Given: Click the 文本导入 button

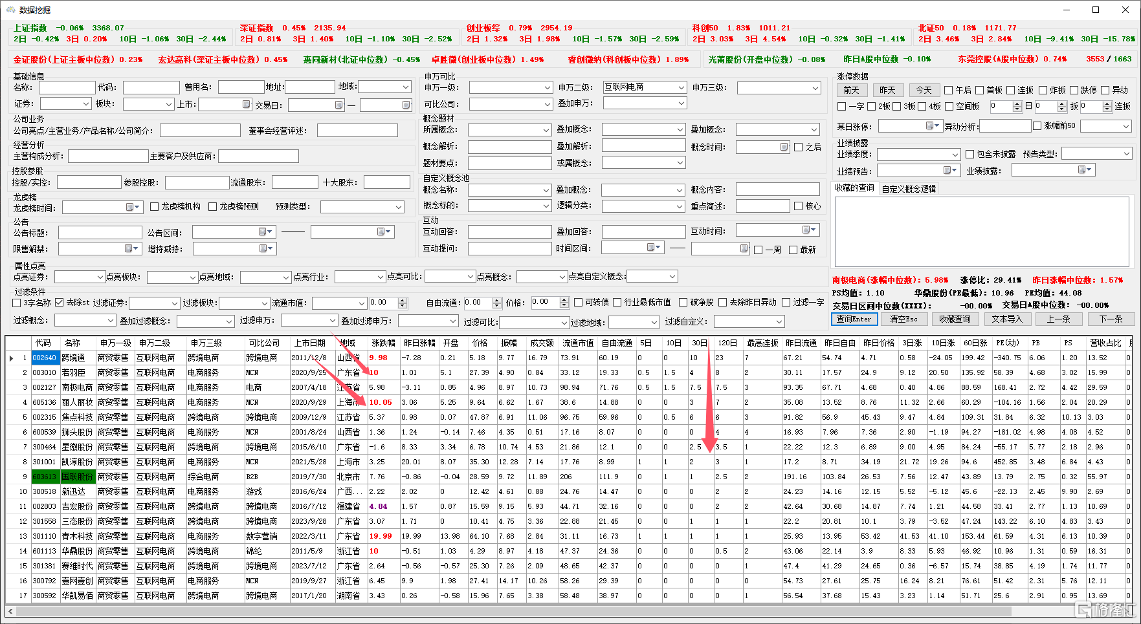Looking at the screenshot, I should pyautogui.click(x=1007, y=319).
